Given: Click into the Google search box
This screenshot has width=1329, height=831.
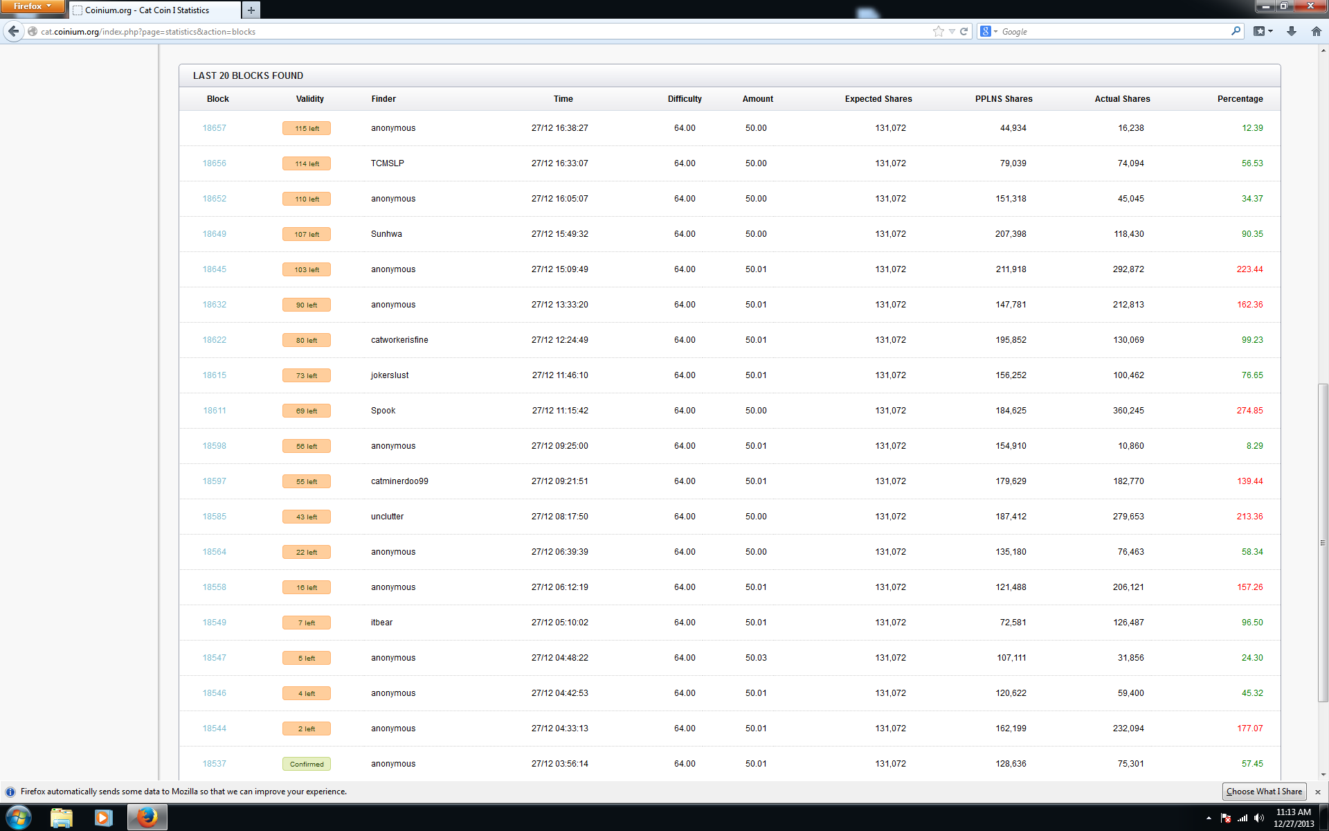Looking at the screenshot, I should pyautogui.click(x=1114, y=31).
